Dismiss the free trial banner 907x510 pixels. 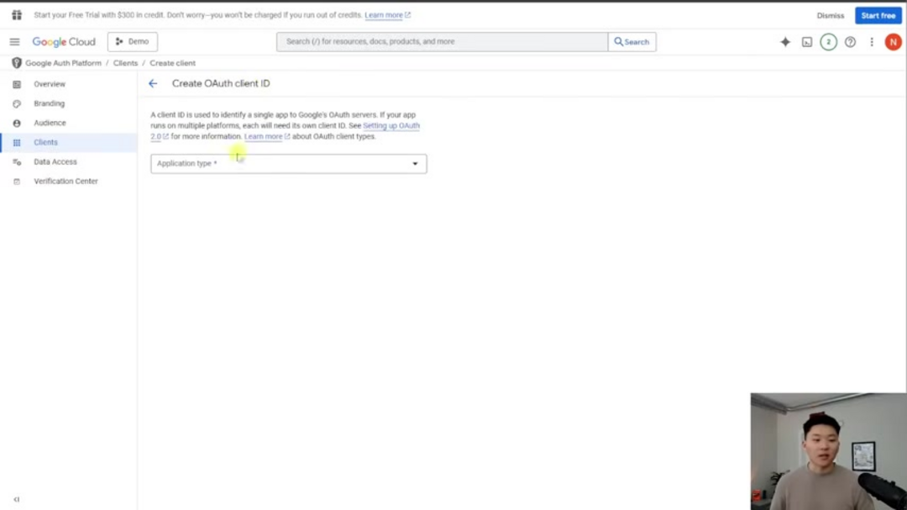tap(830, 15)
